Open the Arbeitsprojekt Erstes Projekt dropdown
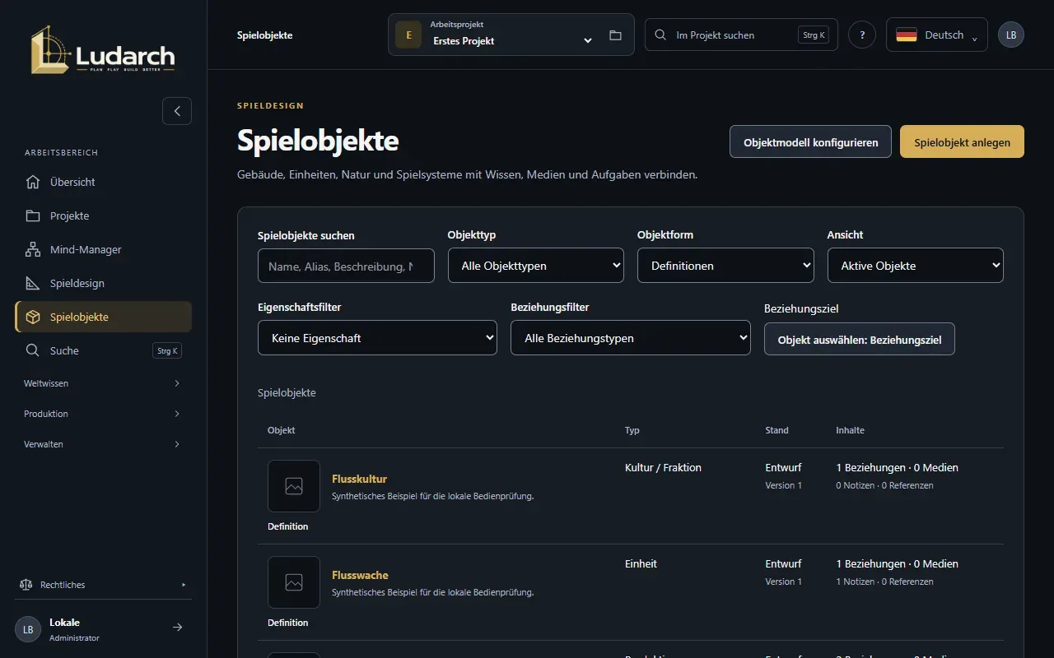Screen dimensions: 1054x658 (511, 35)
